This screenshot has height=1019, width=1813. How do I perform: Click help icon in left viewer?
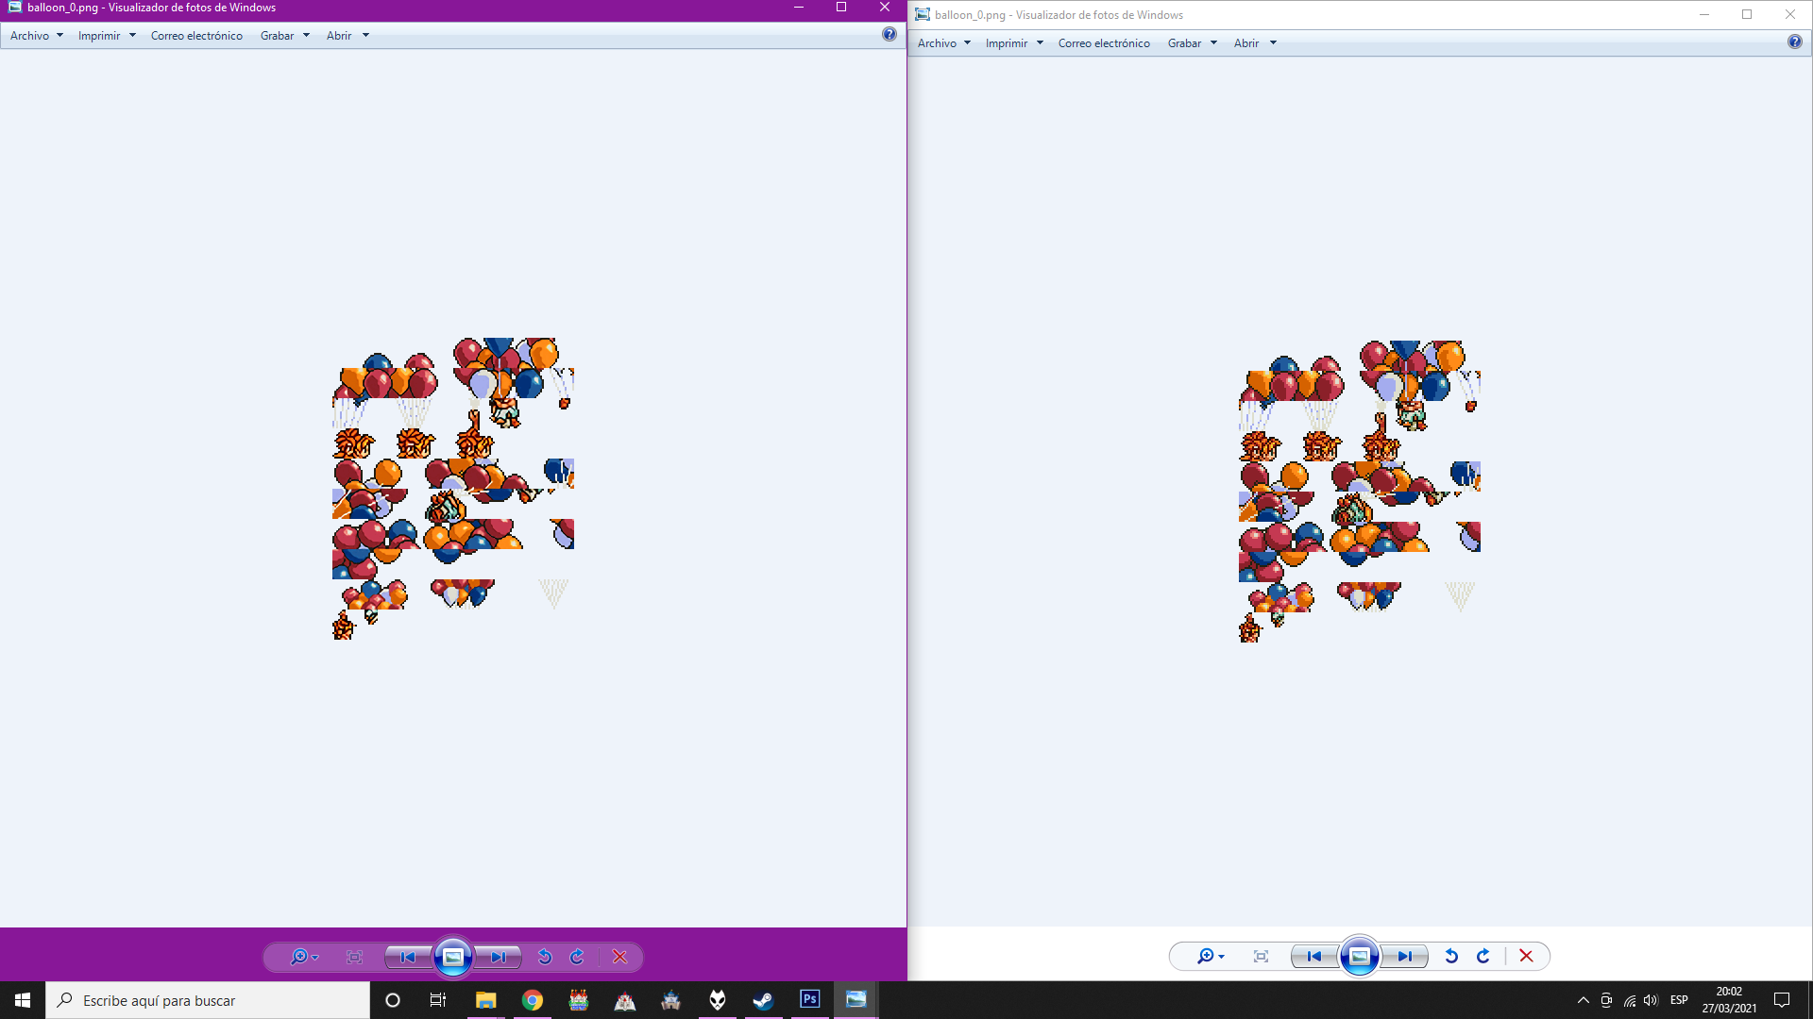tap(889, 34)
